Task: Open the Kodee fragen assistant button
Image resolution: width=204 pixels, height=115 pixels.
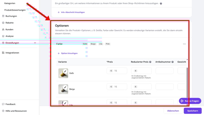Action: (x=190, y=101)
